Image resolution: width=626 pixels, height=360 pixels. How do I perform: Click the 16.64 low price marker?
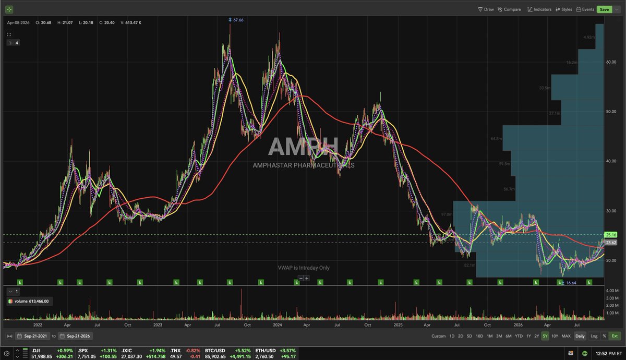click(x=570, y=283)
